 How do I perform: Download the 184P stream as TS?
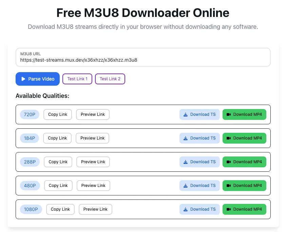point(199,138)
